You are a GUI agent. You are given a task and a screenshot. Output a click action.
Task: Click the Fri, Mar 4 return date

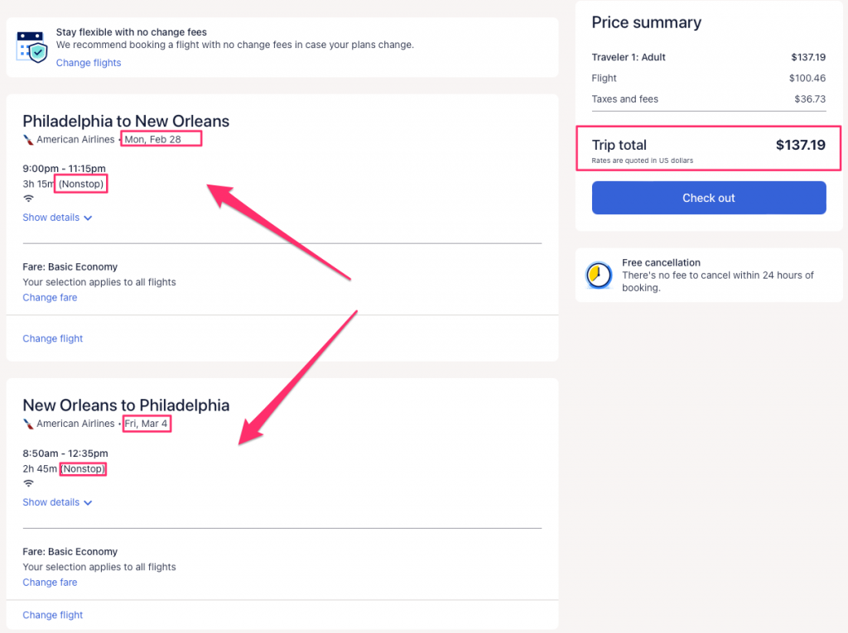[147, 424]
